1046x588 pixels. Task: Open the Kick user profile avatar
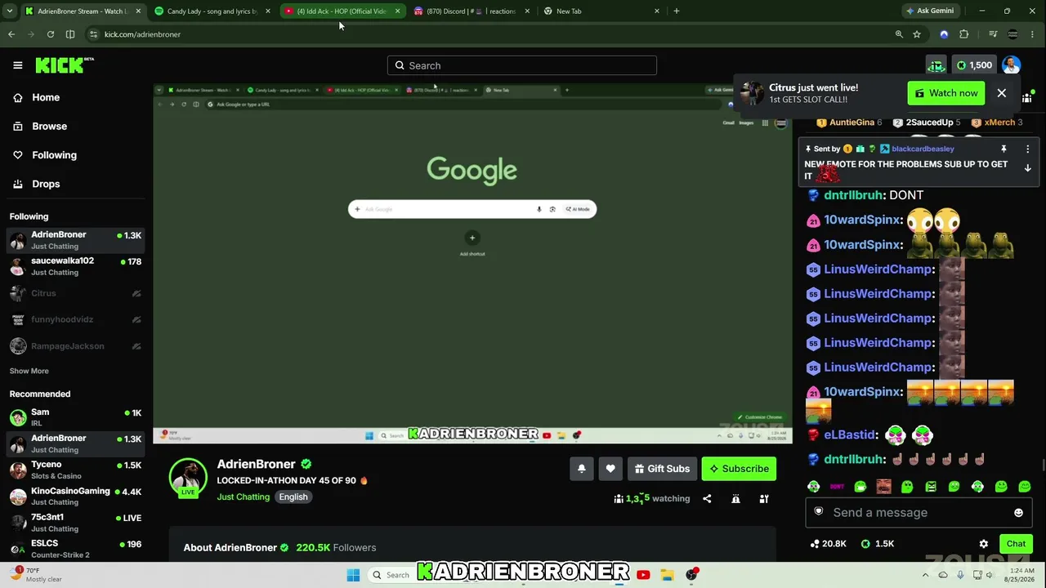1011,65
